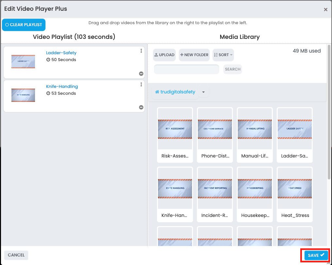332x265 pixels.
Task: Click Knife-Handling playlist preview image
Action: [x=23, y=95]
